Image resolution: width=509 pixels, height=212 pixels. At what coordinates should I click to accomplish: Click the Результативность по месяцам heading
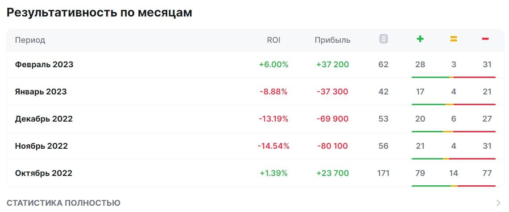99,12
